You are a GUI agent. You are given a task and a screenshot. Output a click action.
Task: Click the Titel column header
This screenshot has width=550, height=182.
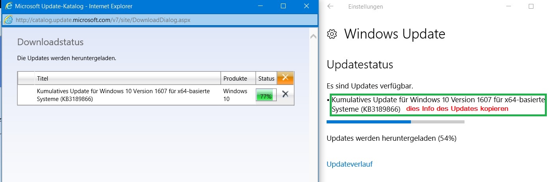[128, 78]
